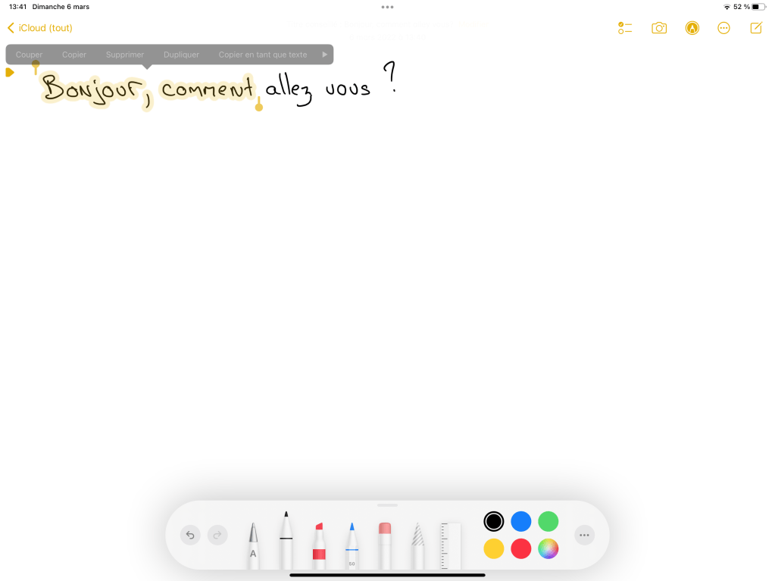775x581 pixels.
Task: Open the circled ellipsis options menu
Action: tap(723, 28)
